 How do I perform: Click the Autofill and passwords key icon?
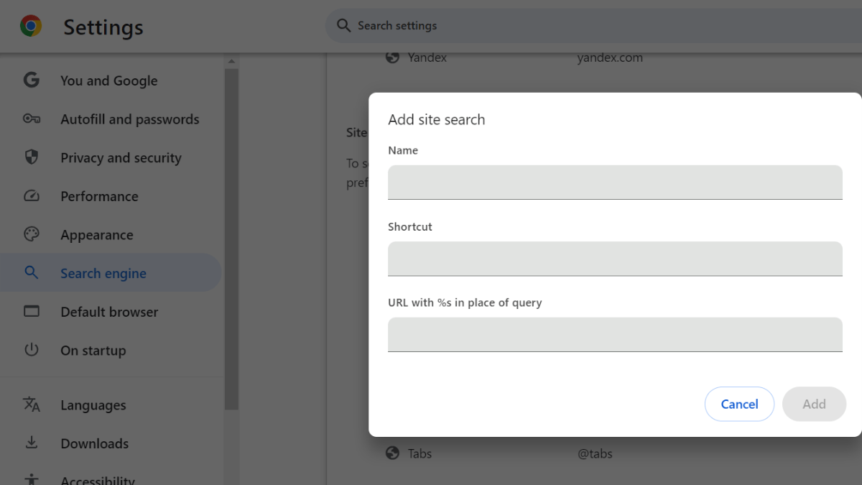tap(31, 119)
